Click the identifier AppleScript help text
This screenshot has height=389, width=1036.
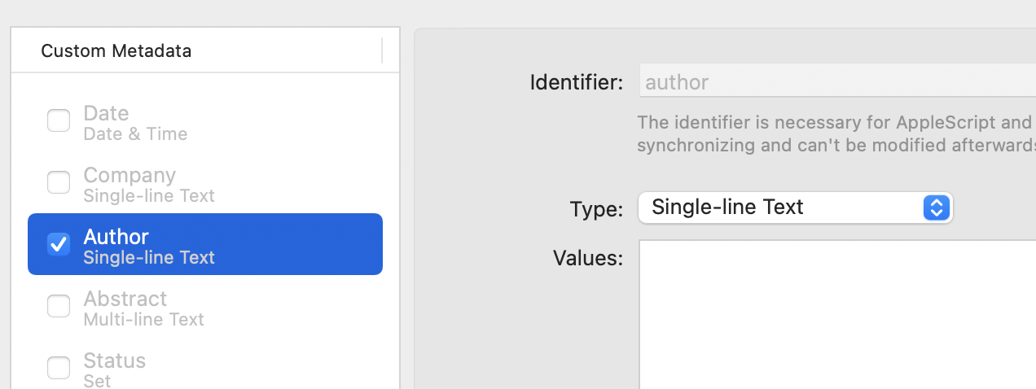point(836,134)
